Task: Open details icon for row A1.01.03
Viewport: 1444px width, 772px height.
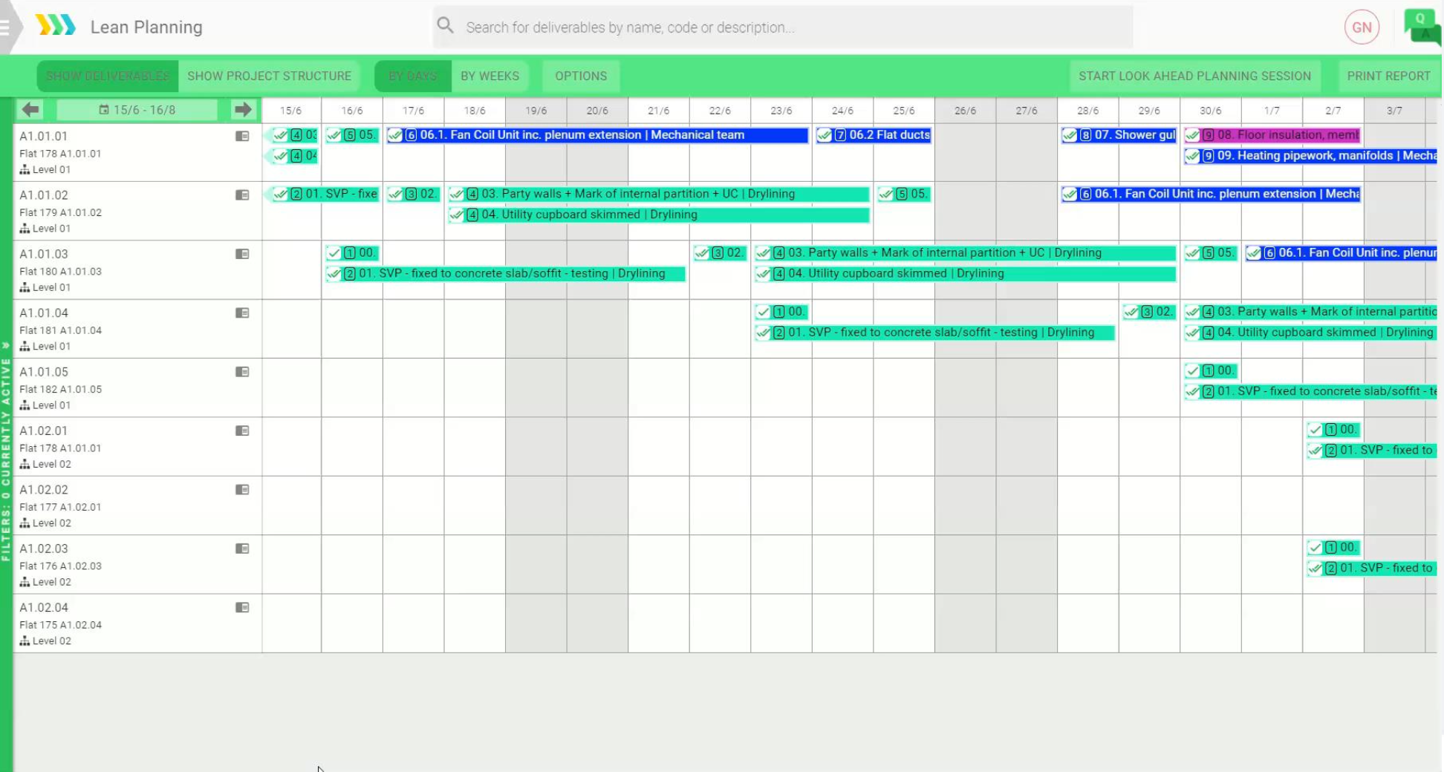Action: click(242, 254)
